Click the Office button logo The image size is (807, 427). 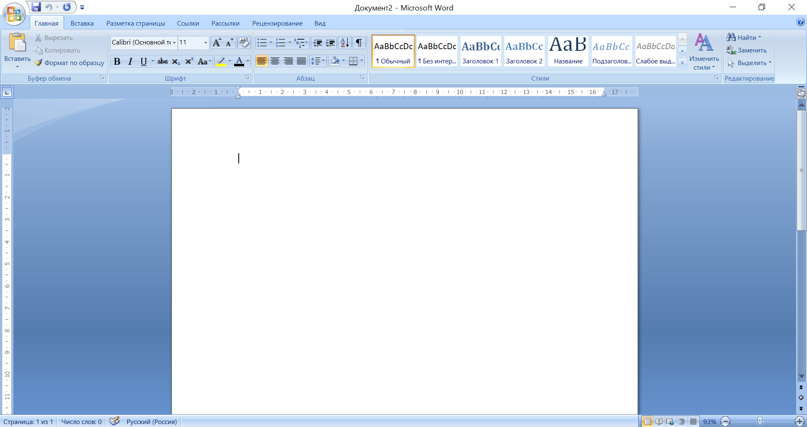coord(14,15)
